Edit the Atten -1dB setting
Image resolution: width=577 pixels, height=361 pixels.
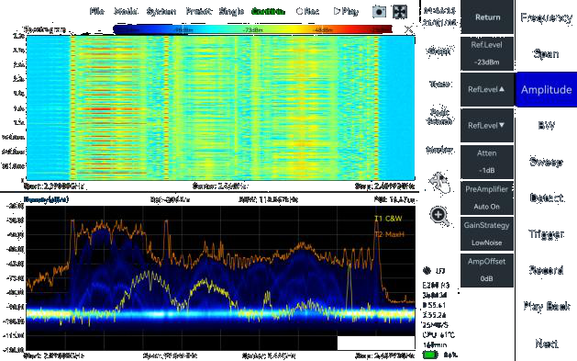pyautogui.click(x=487, y=162)
